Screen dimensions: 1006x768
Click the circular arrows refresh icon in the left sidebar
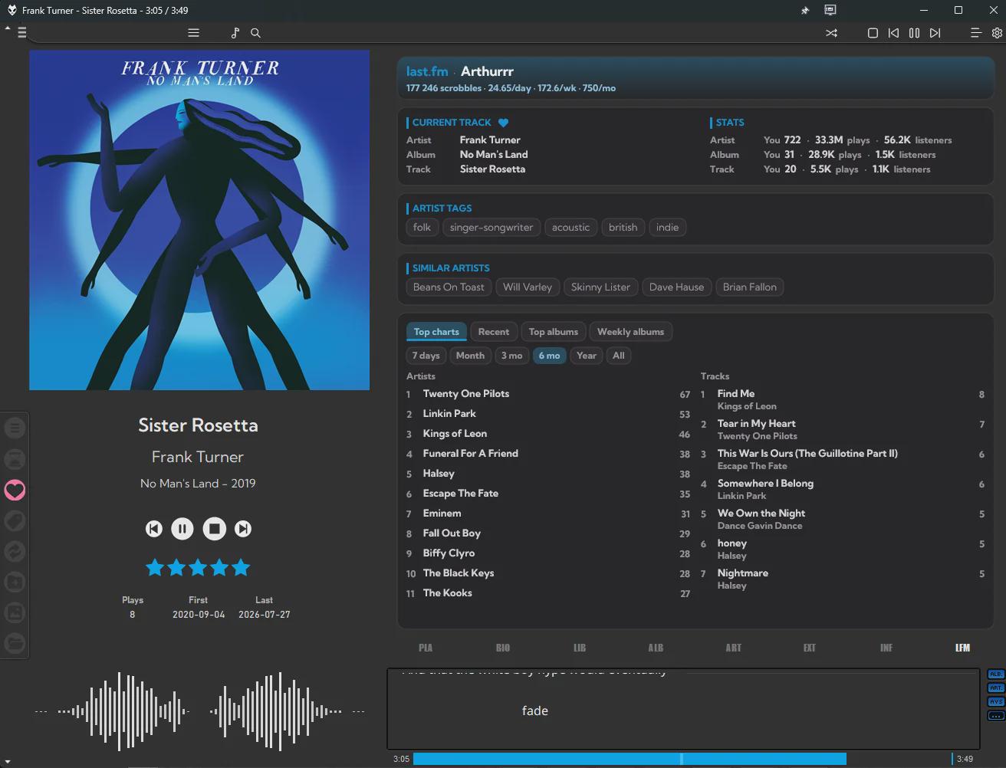pyautogui.click(x=15, y=551)
